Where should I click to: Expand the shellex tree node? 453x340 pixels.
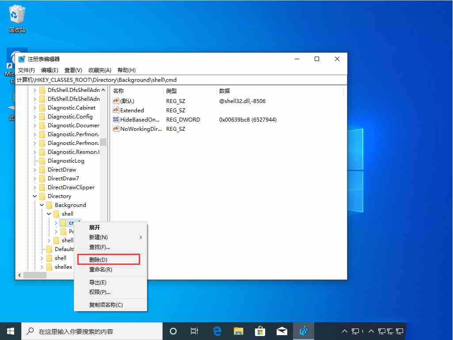[x=42, y=267]
